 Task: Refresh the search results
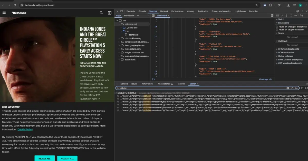(302, 88)
